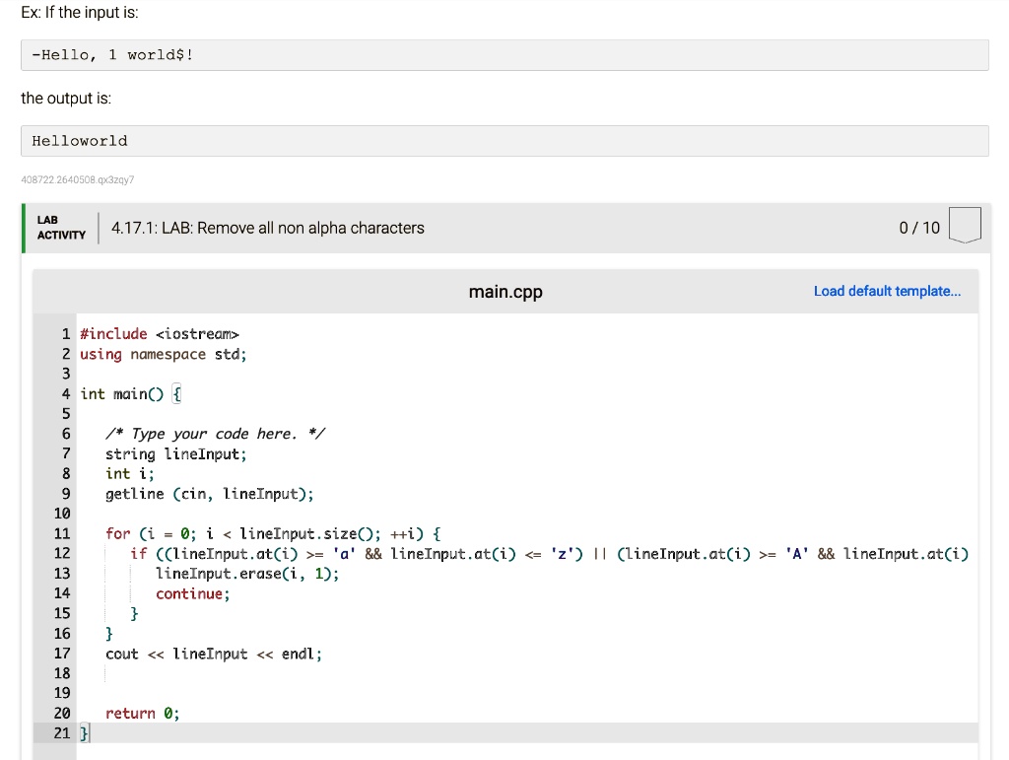Click line number 19 in the gutter
1009x760 pixels.
(x=62, y=693)
